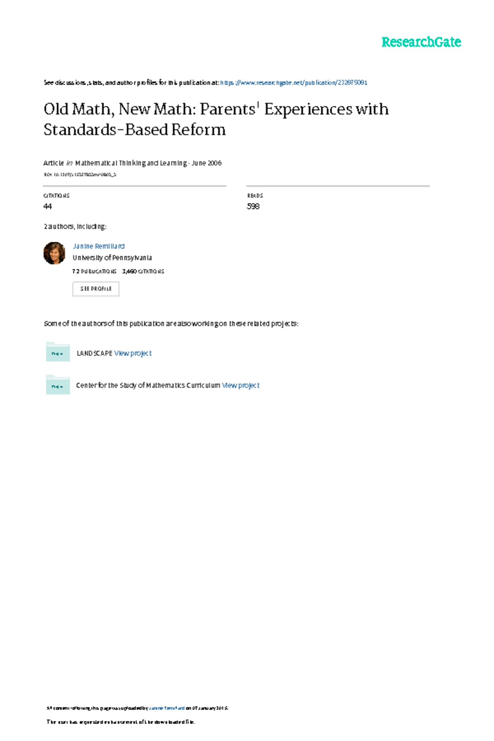This screenshot has height=741, width=494.
Task: Click the article title Old Math, New Math
Action: tap(216, 119)
